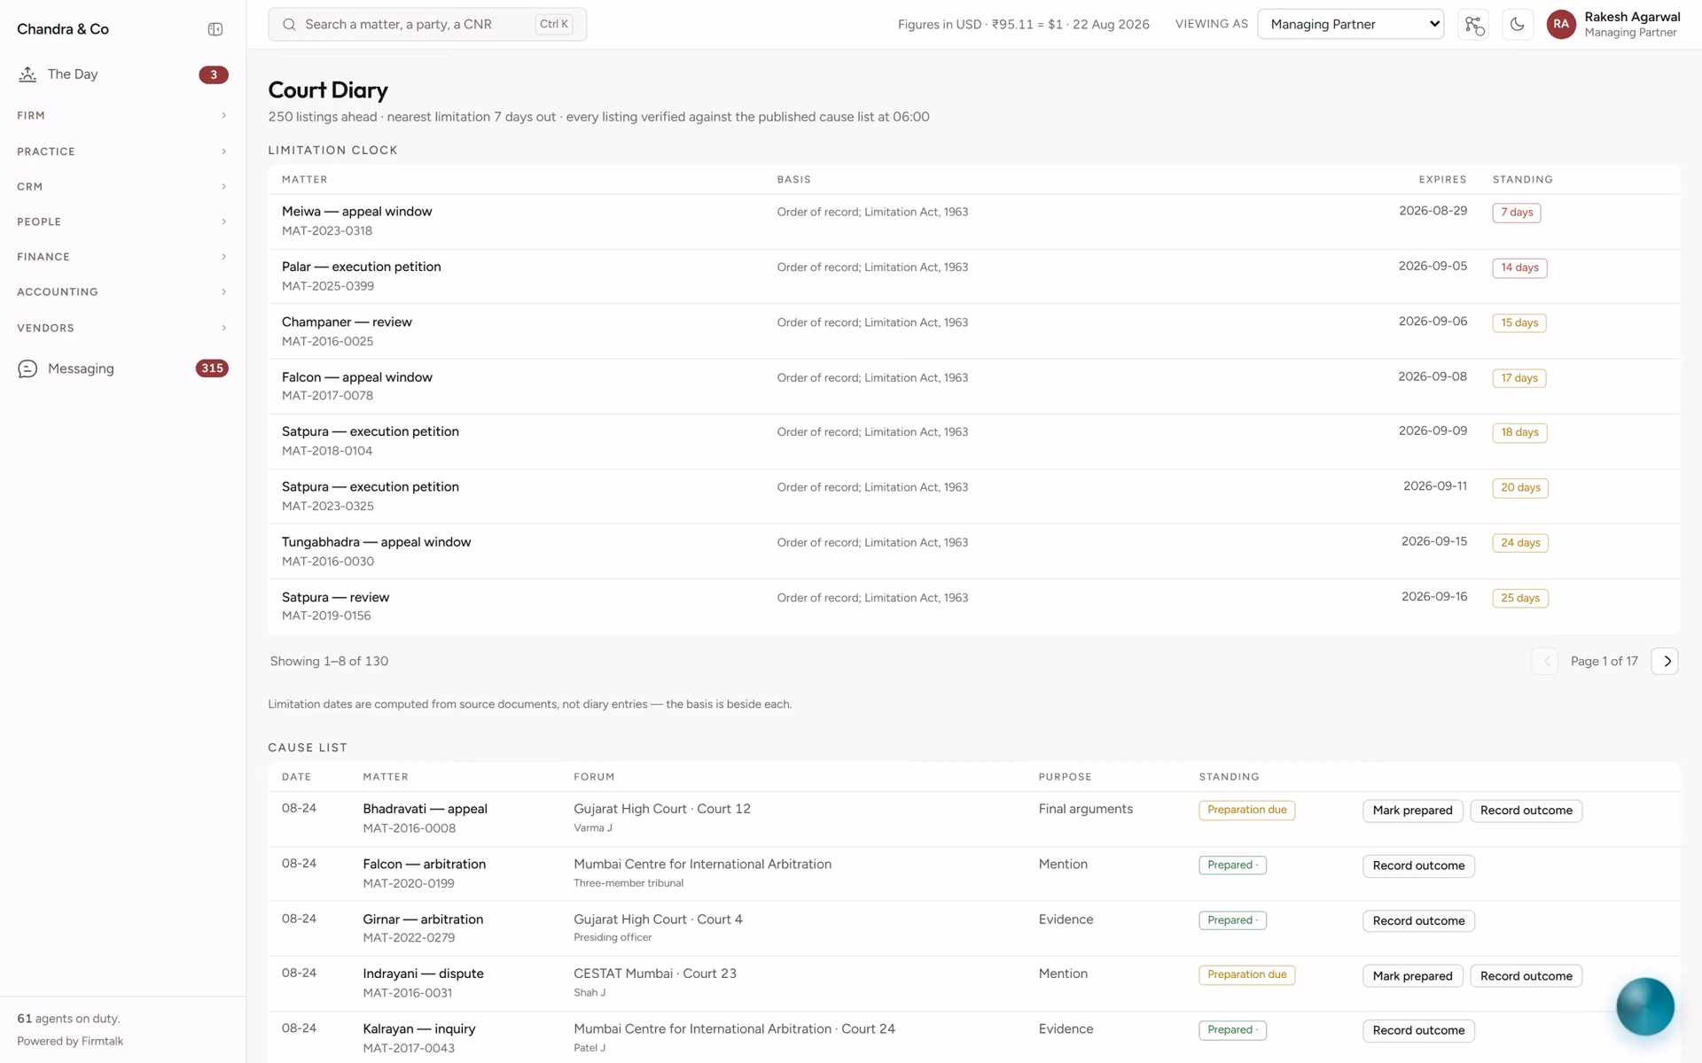Click the Expires column header
The height and width of the screenshot is (1063, 1702).
pyautogui.click(x=1442, y=180)
